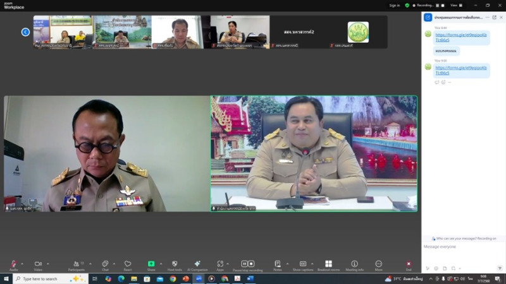Select the first participant thumbnail in gallery strip
The width and height of the screenshot is (506, 284).
tap(63, 32)
